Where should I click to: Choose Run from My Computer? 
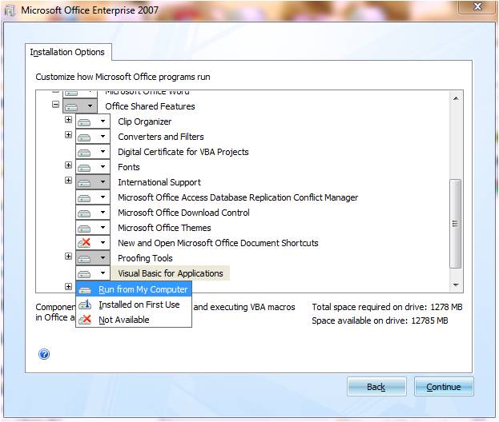tap(134, 289)
